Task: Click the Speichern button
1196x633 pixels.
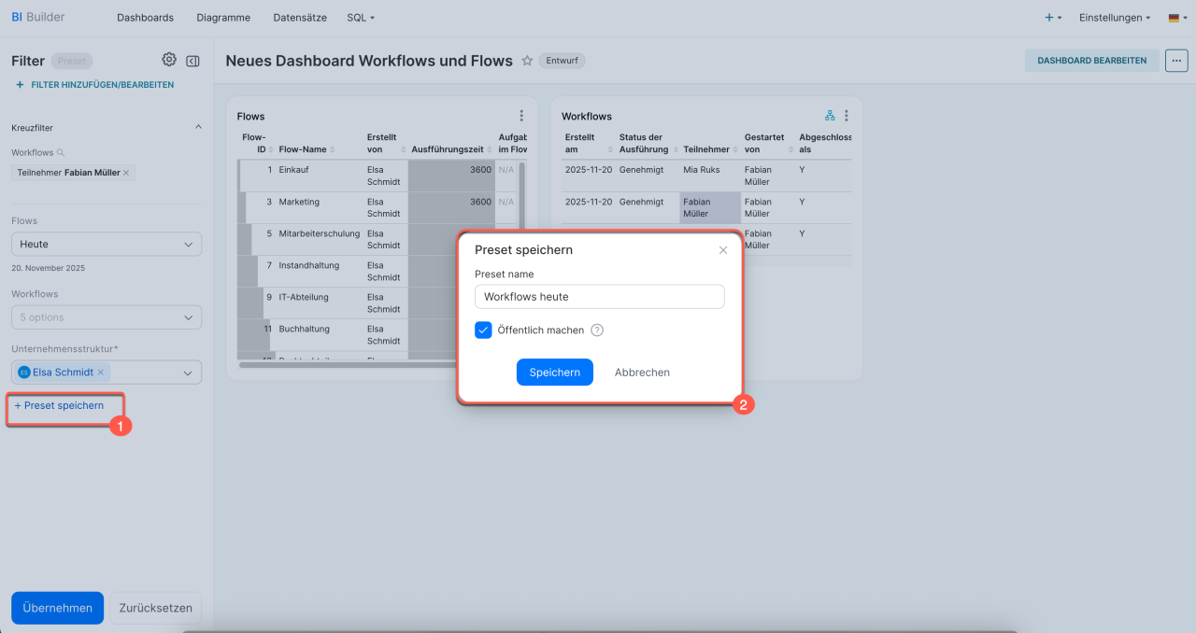Action: (554, 372)
